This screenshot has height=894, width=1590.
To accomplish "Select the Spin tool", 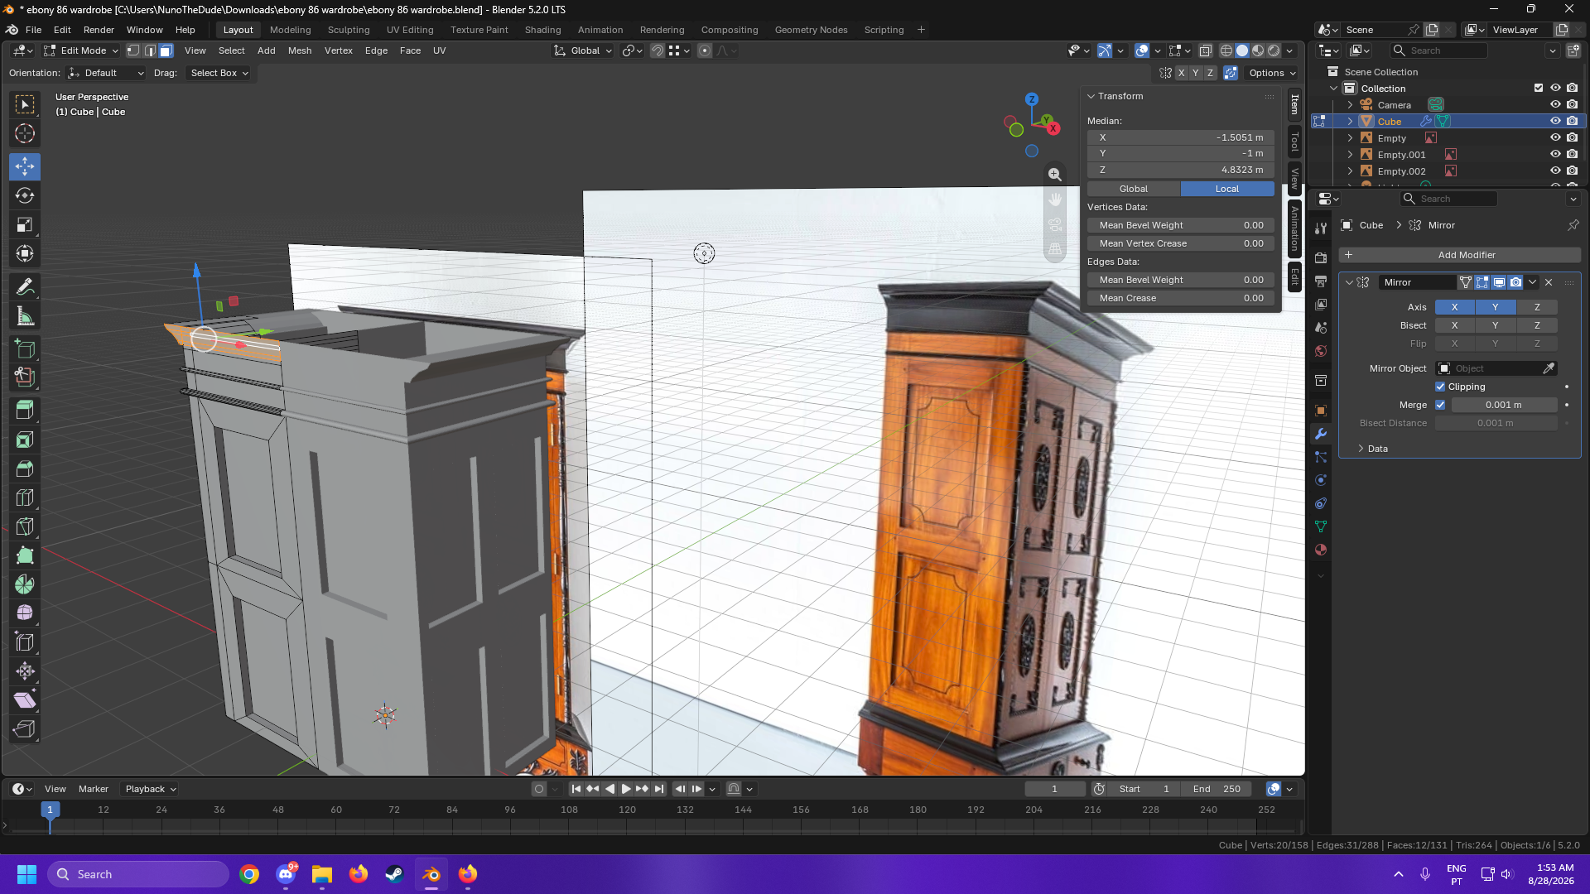I will pyautogui.click(x=25, y=584).
